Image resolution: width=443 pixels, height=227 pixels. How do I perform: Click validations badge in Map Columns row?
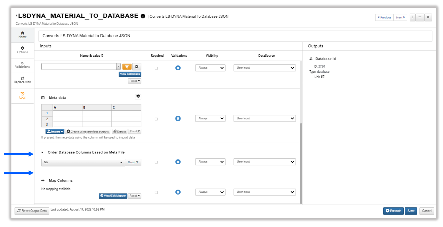coord(178,192)
